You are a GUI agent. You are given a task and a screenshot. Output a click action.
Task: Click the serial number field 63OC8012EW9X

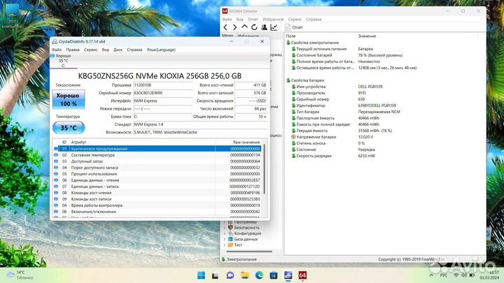click(162, 93)
